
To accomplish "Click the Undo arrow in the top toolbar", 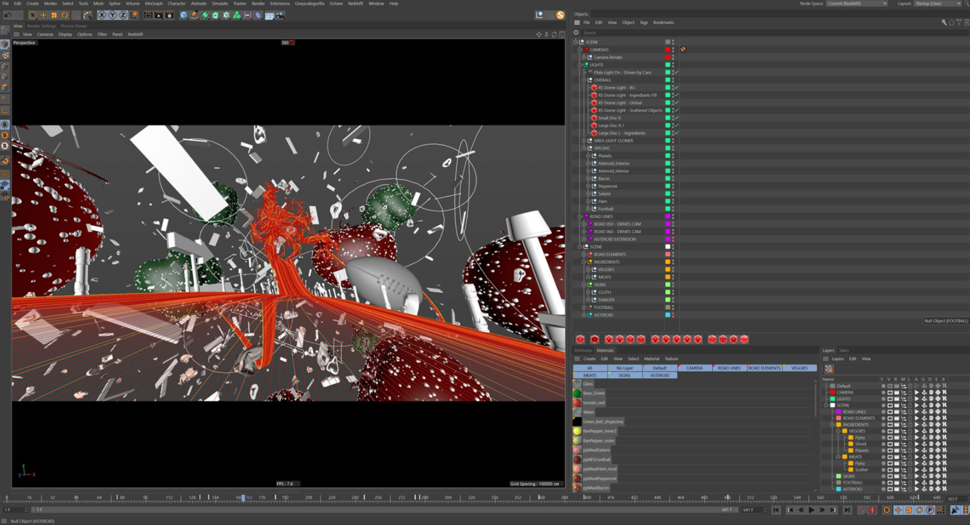I will 8,16.
